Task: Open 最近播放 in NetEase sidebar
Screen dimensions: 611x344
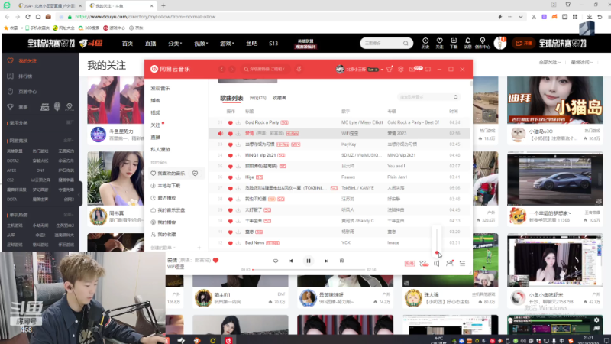Action: [x=166, y=198]
